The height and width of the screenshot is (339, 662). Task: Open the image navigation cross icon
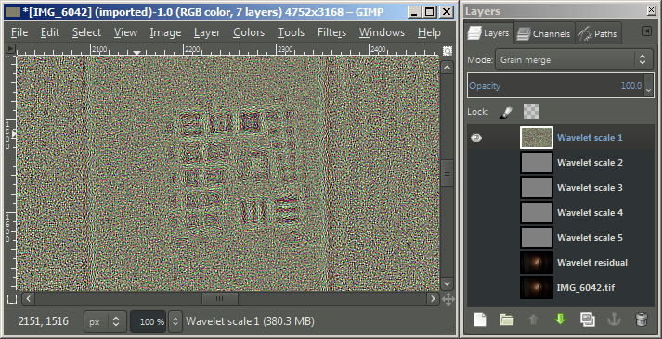click(x=448, y=299)
